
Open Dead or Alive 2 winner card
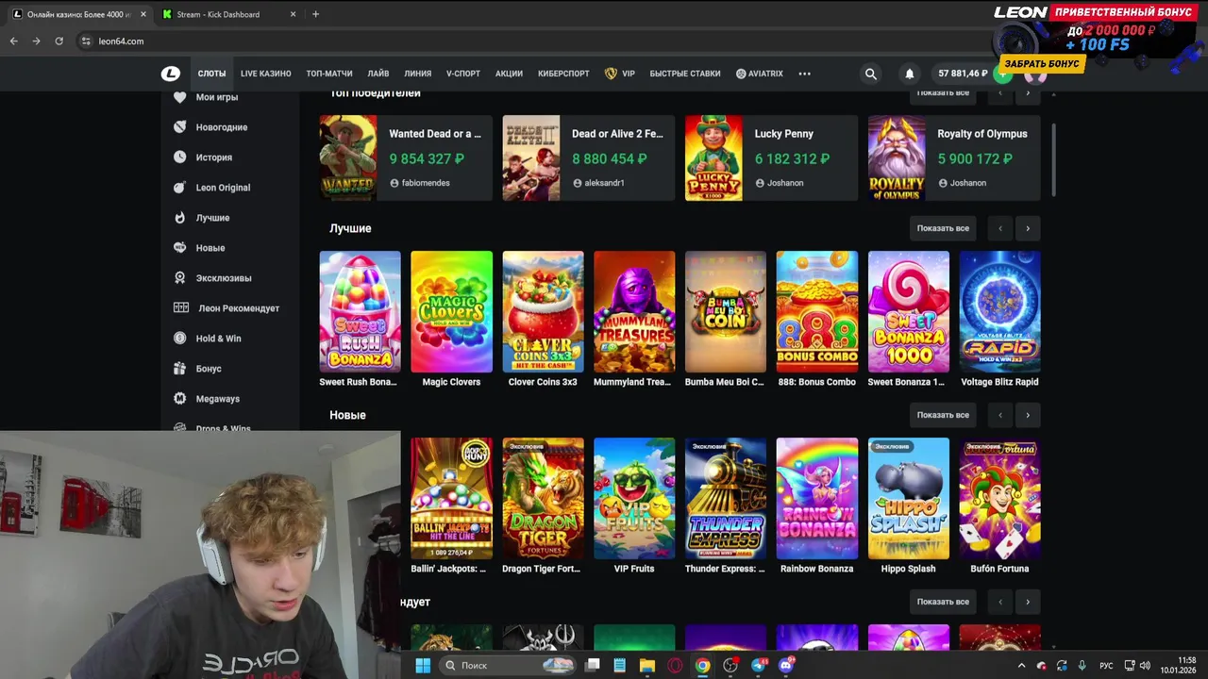coord(589,157)
